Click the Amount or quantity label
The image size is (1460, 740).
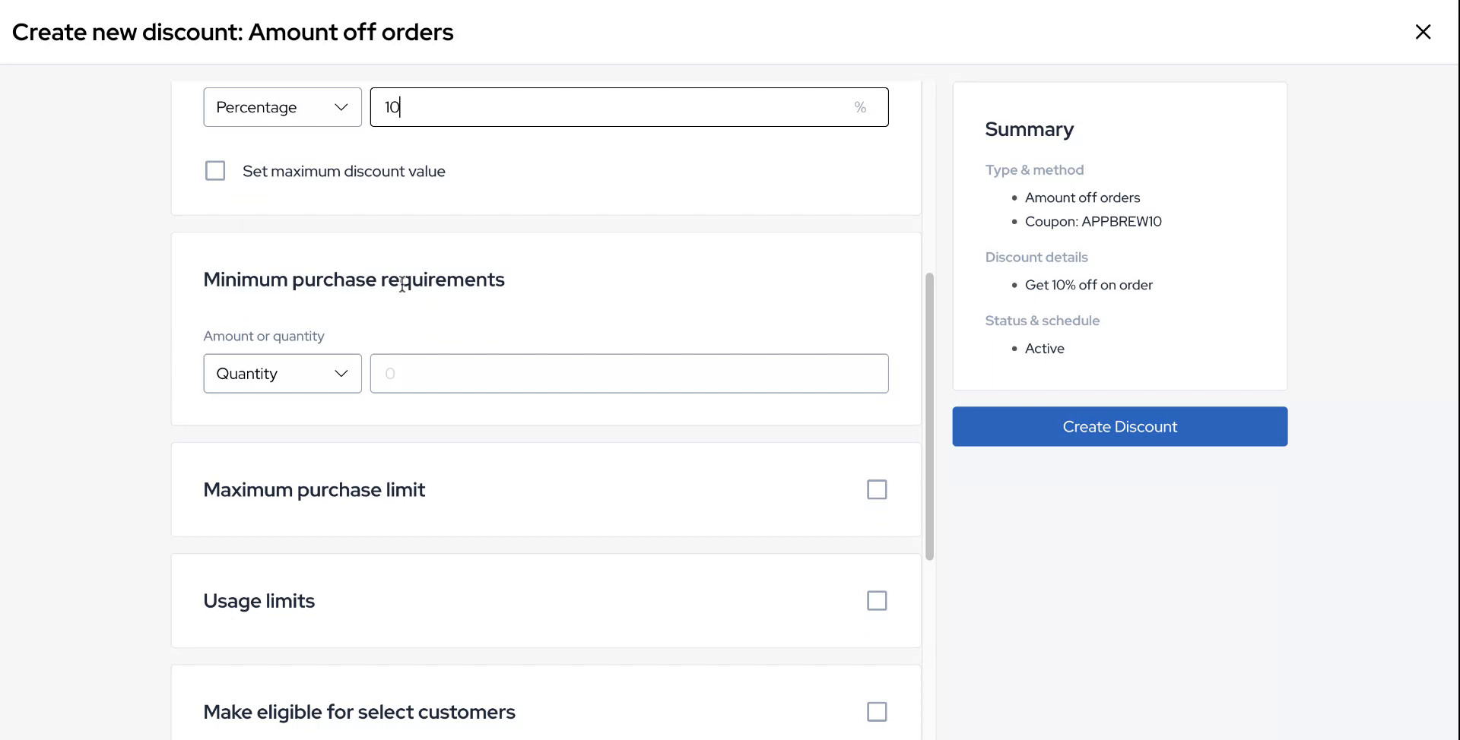[x=263, y=336]
